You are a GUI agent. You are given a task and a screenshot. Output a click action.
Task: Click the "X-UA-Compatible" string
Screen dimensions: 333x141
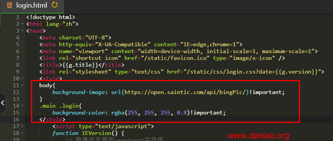[123, 44]
